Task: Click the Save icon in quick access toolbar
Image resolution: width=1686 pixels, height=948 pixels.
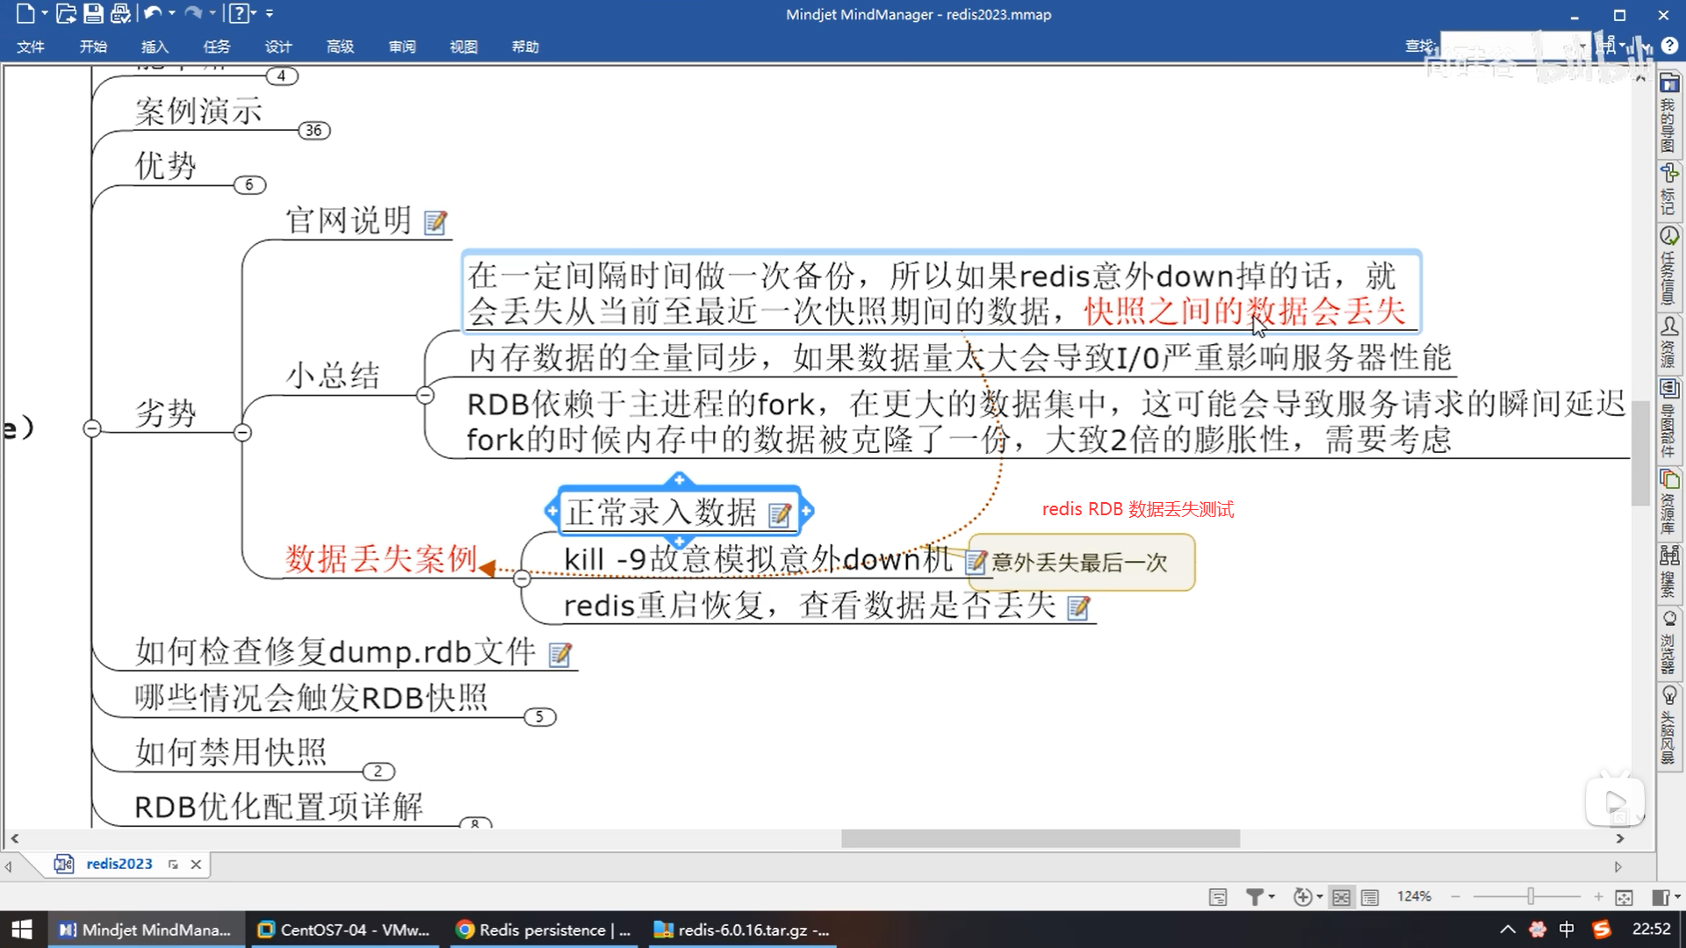Action: 93,13
